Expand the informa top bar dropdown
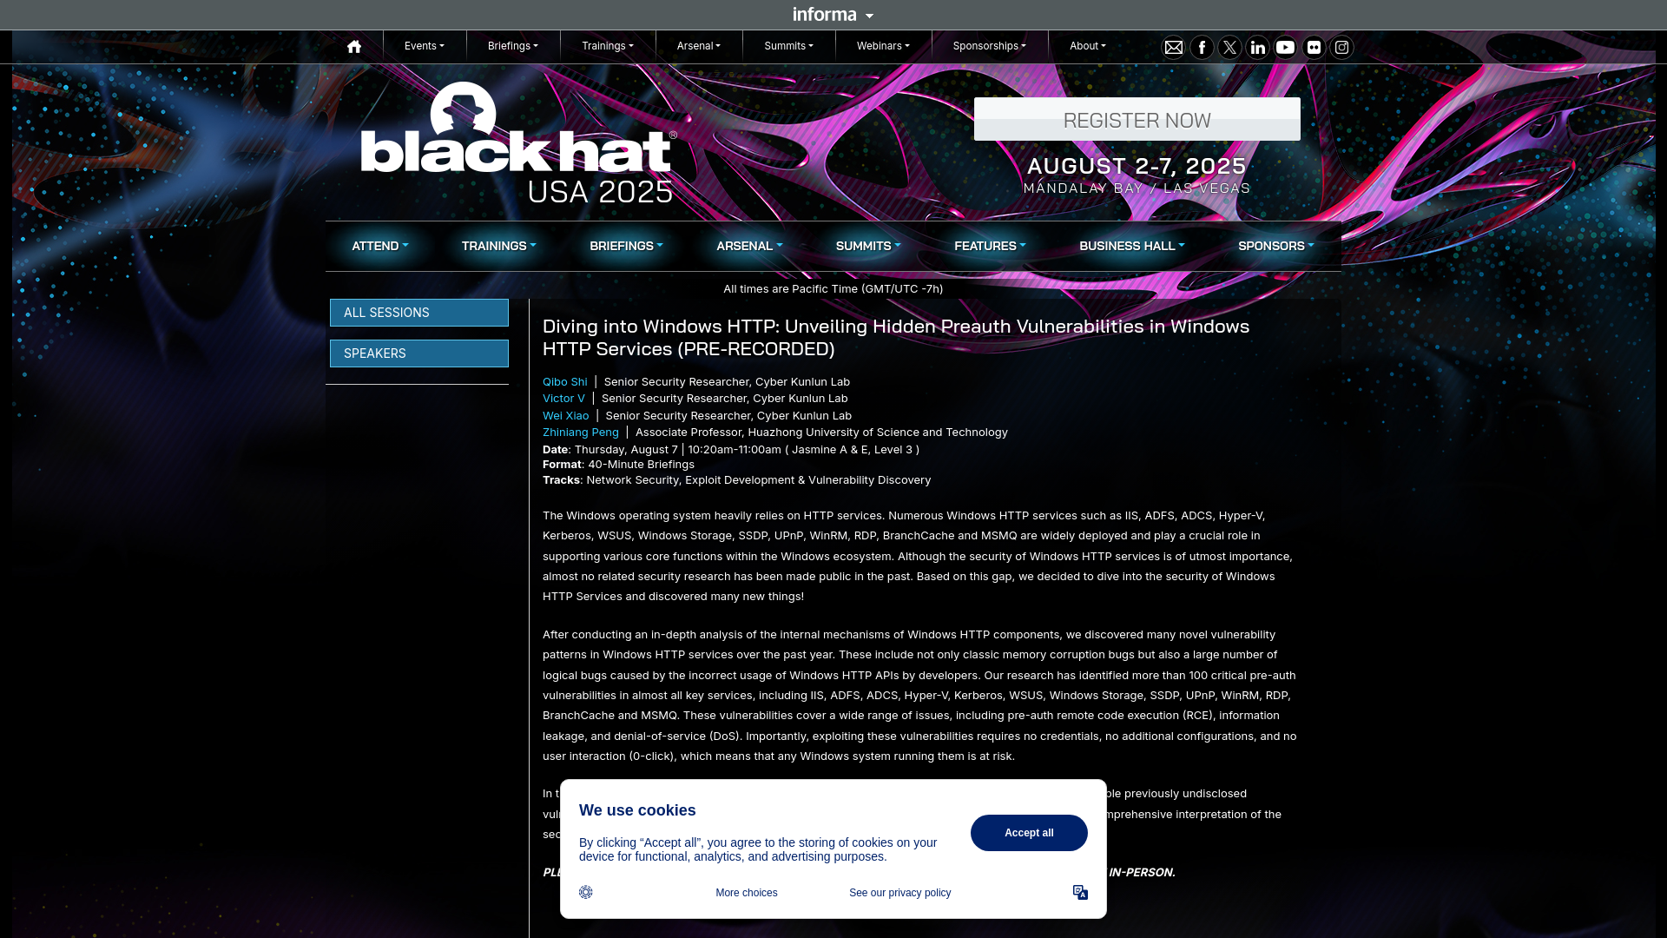 (833, 15)
